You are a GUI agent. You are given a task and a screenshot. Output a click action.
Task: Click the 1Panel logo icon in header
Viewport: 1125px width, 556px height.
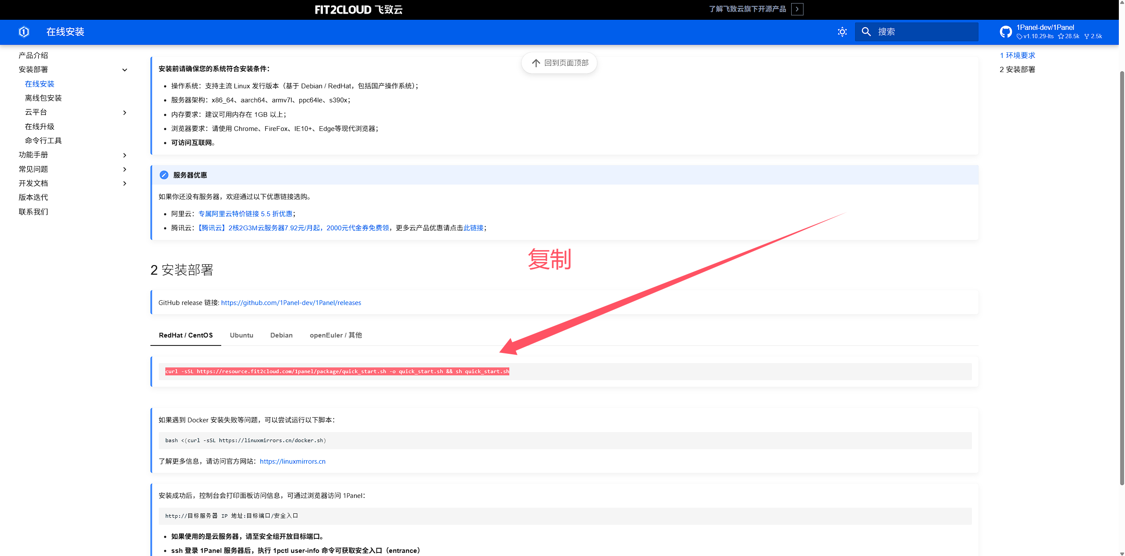tap(24, 32)
